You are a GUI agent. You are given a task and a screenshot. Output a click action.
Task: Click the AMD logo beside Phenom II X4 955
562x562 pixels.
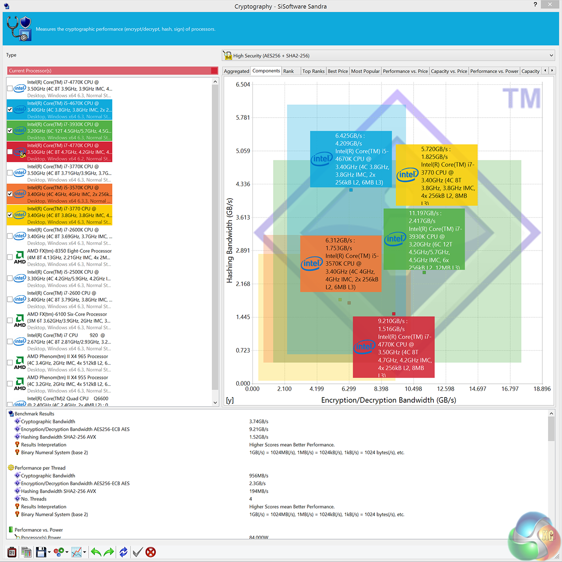20,384
